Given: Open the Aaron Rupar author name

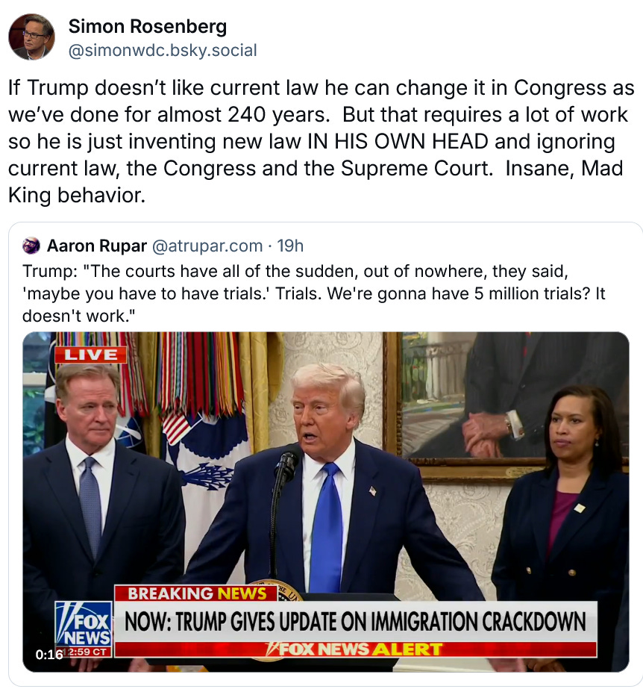Looking at the screenshot, I should 96,246.
